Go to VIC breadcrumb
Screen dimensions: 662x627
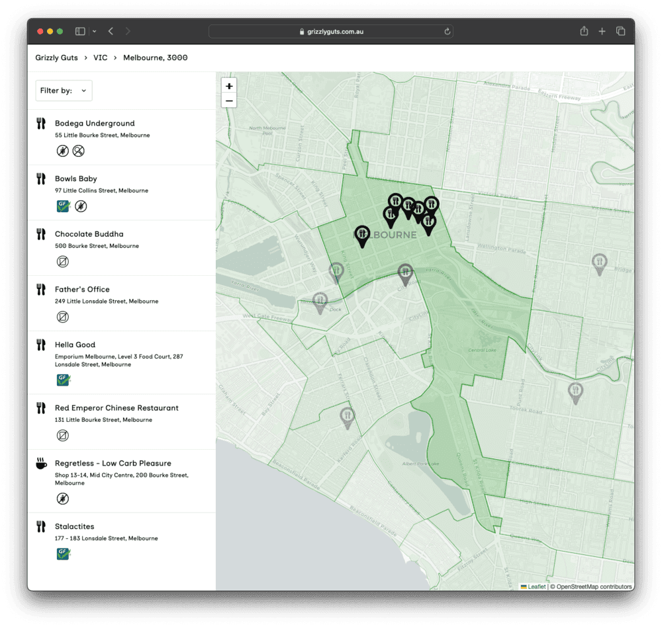100,58
